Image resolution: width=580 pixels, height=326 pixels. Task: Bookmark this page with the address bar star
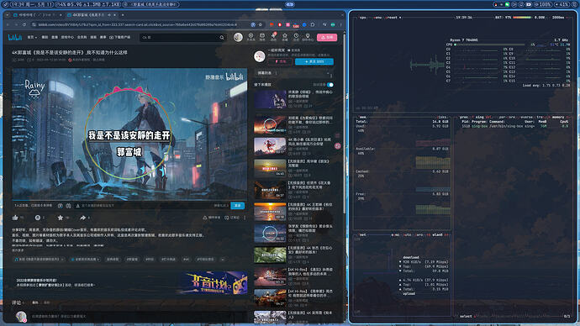coord(260,24)
